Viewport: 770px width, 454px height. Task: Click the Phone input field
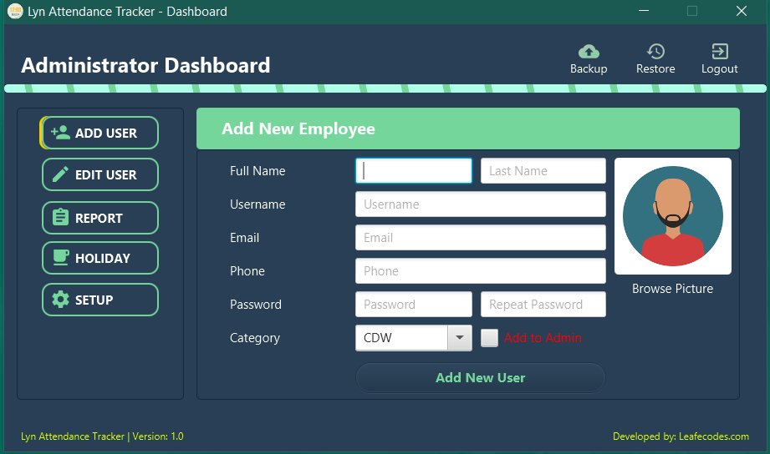tap(480, 270)
